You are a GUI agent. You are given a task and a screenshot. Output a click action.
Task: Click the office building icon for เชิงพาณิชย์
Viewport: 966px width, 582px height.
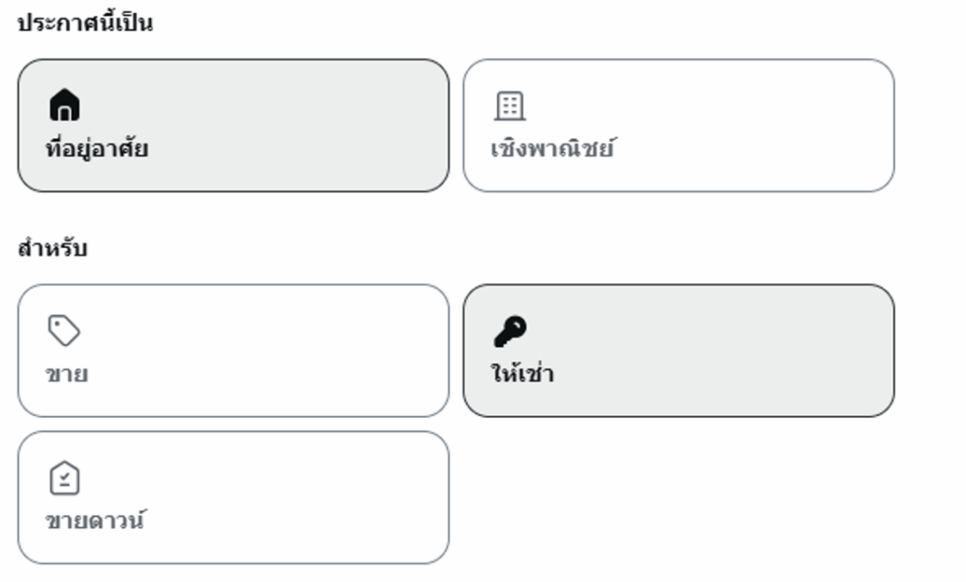coord(509,106)
